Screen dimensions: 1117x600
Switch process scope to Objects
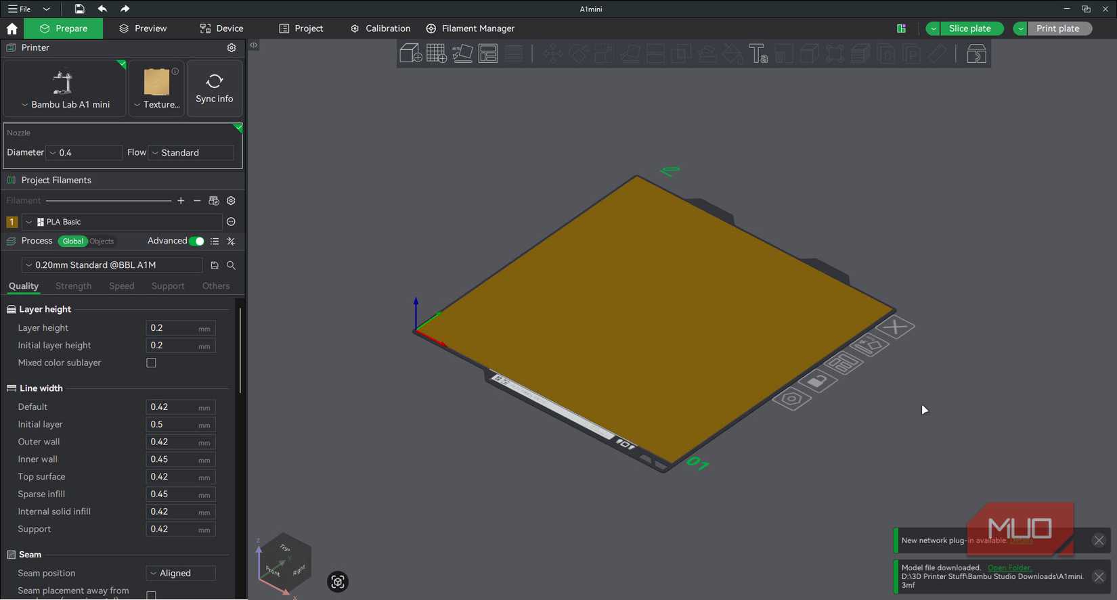(x=102, y=241)
